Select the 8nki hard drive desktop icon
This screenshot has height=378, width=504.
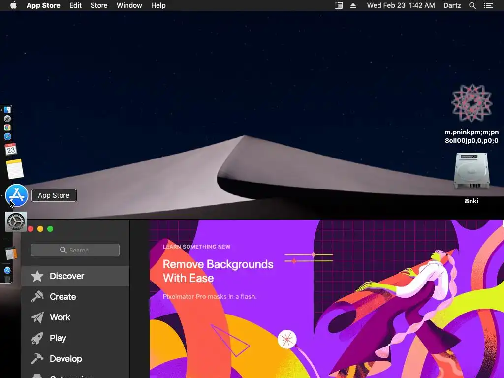pyautogui.click(x=472, y=171)
